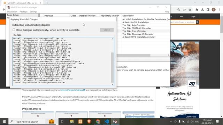Select 'The GNU C++ Compiler' row
Image resolution: width=223 pixels, height=125 pixels.
[x=134, y=31]
